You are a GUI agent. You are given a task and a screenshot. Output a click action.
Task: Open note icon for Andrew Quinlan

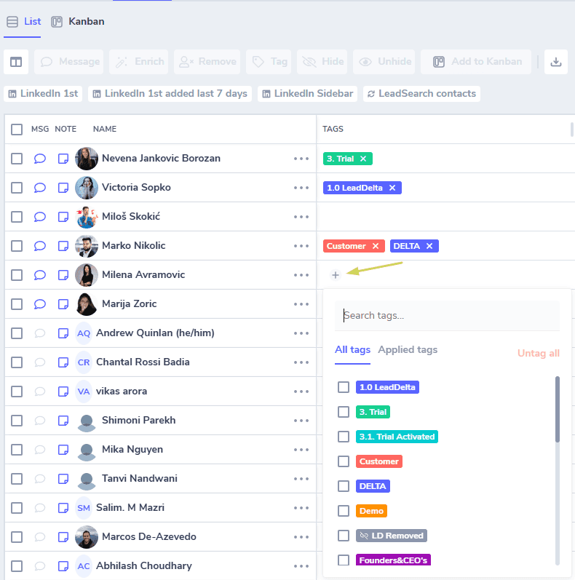point(63,333)
